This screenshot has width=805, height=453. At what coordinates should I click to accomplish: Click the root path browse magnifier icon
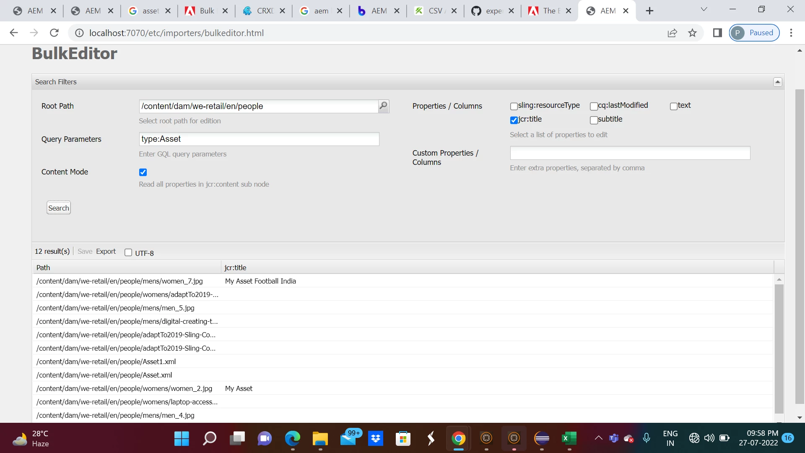tap(383, 106)
